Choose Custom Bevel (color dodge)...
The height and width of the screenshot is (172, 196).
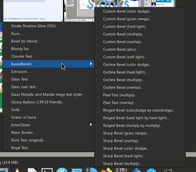140,11
